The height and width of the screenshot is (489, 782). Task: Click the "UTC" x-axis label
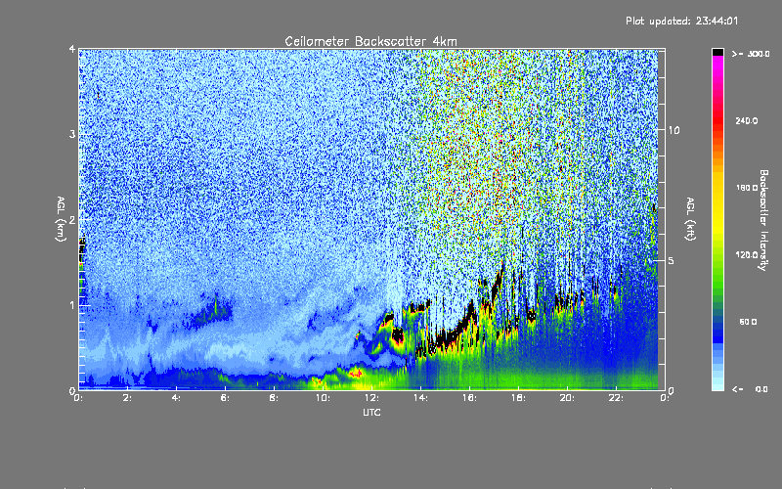371,412
